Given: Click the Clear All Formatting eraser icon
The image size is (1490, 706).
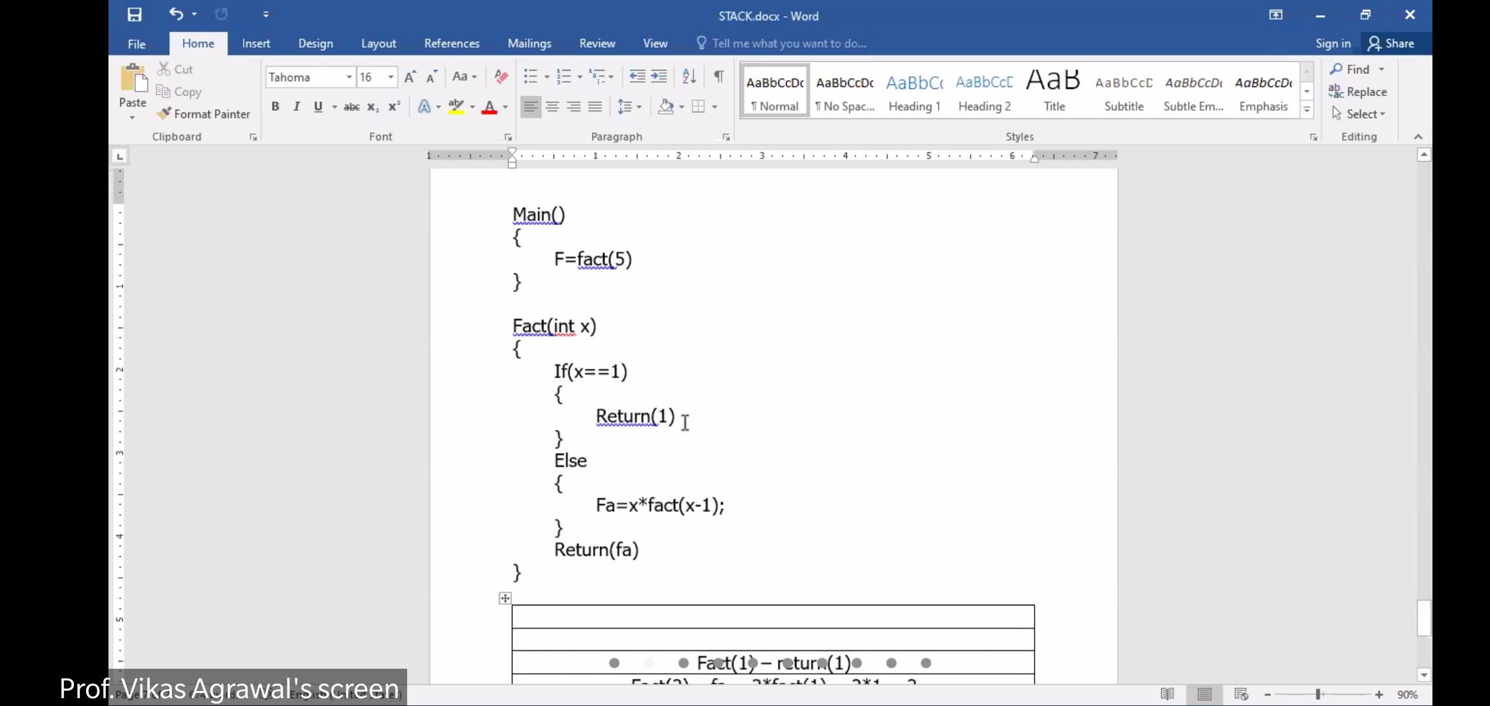Looking at the screenshot, I should tap(501, 76).
